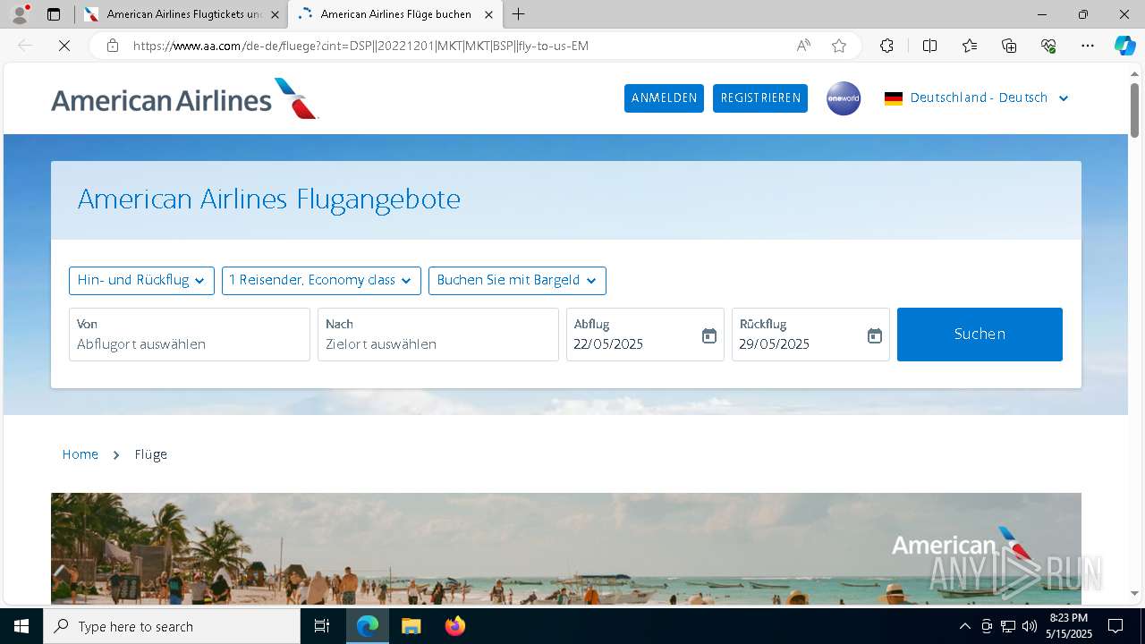Open a new browser tab
Image resolution: width=1145 pixels, height=644 pixels.
click(519, 14)
